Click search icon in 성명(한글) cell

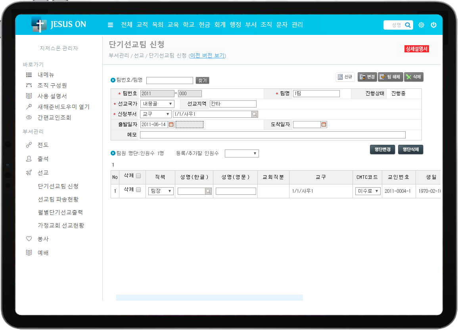(208, 191)
